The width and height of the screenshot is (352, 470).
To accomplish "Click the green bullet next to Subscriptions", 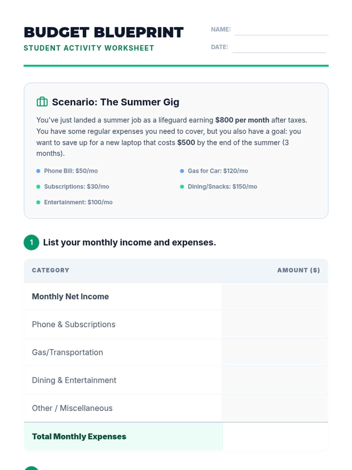I will 38,187.
